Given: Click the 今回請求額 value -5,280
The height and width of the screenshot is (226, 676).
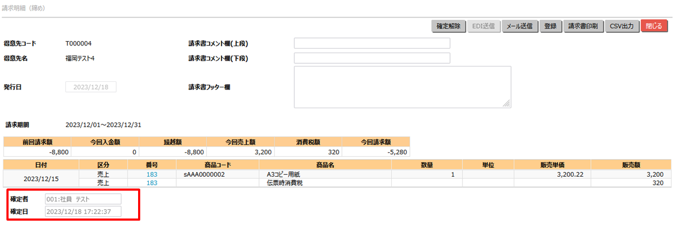Looking at the screenshot, I should (376, 152).
